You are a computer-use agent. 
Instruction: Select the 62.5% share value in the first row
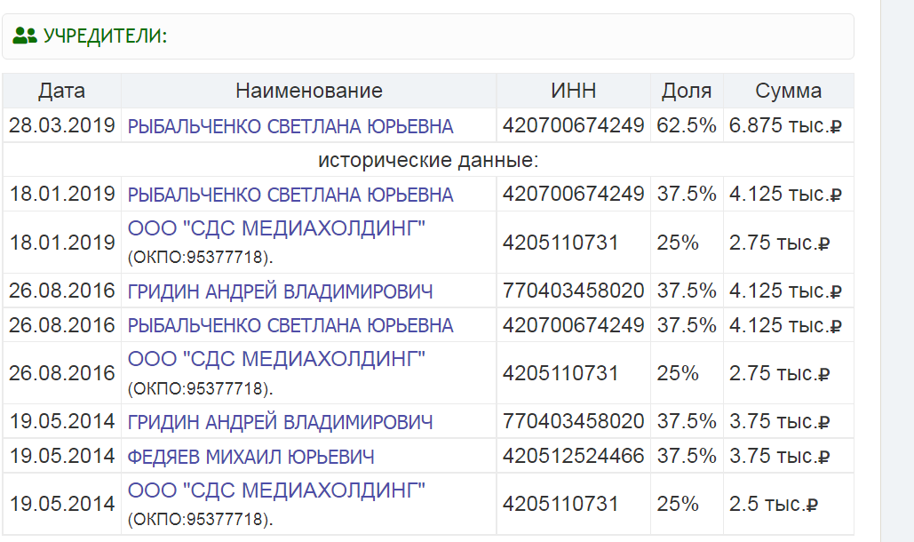click(x=688, y=125)
